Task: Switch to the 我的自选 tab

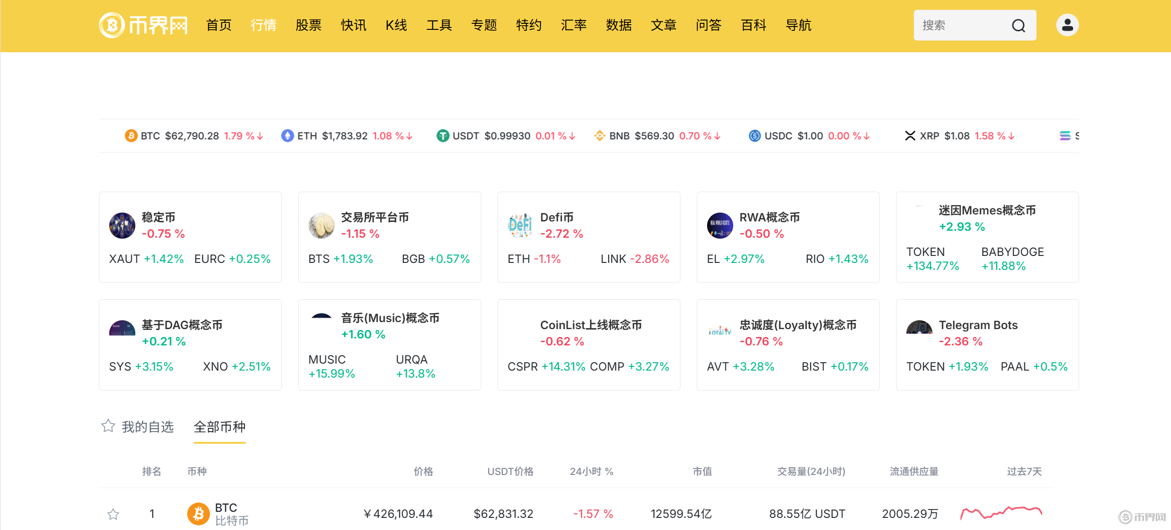Action: pyautogui.click(x=147, y=427)
